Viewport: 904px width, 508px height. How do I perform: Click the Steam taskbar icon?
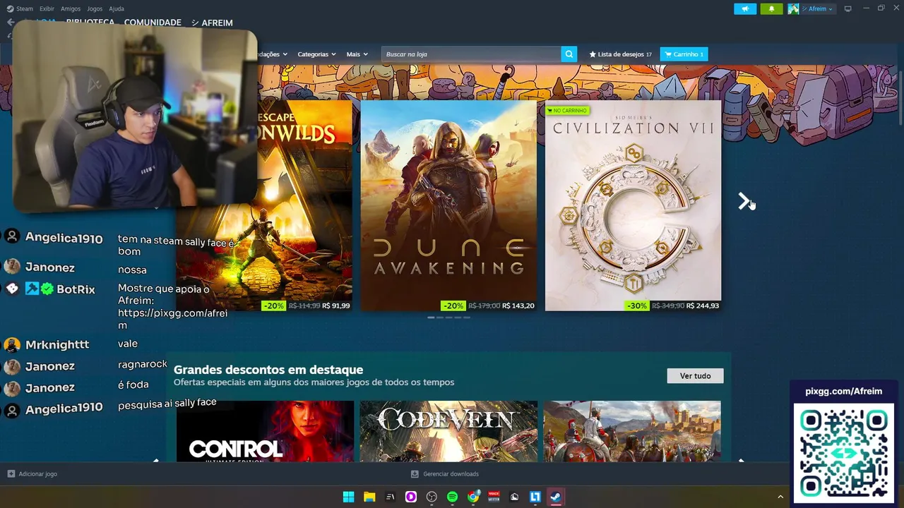(556, 497)
